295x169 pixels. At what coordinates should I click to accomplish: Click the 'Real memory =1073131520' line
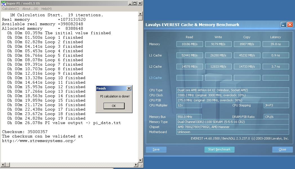(44, 19)
